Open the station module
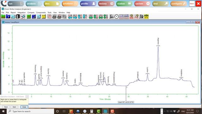 124,3
